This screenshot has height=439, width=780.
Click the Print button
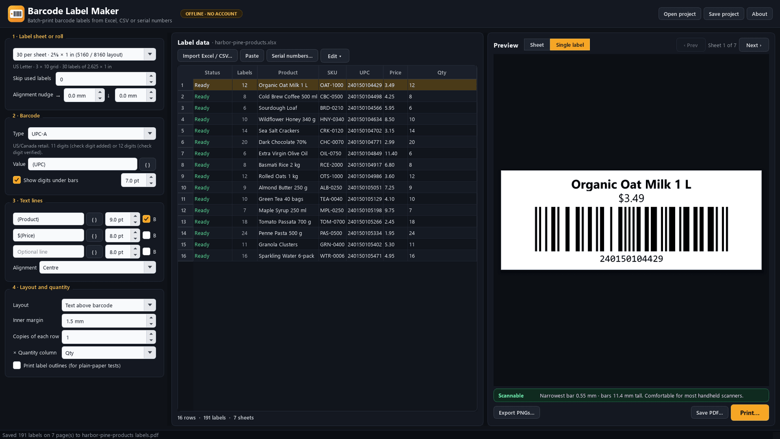(750, 413)
